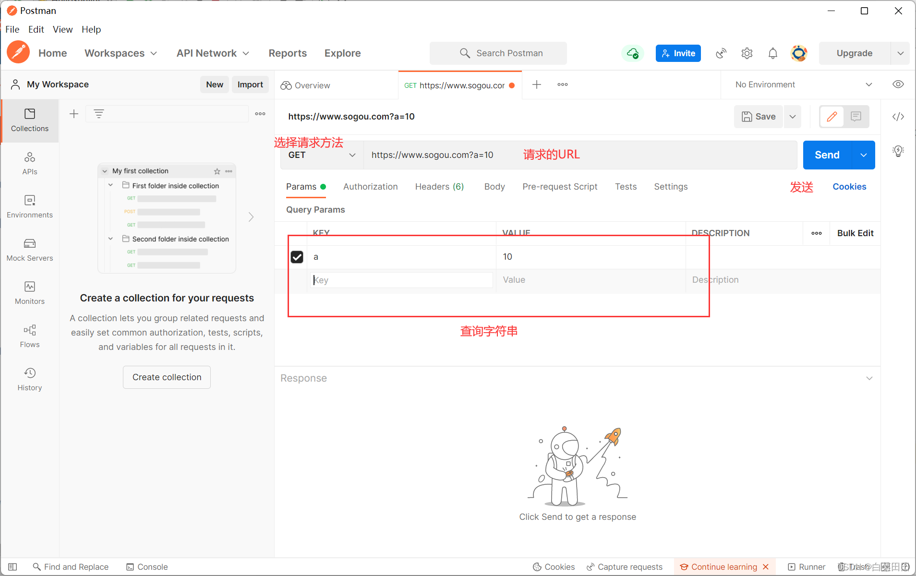This screenshot has height=576, width=916.
Task: Open the No Environment selector
Action: point(803,84)
